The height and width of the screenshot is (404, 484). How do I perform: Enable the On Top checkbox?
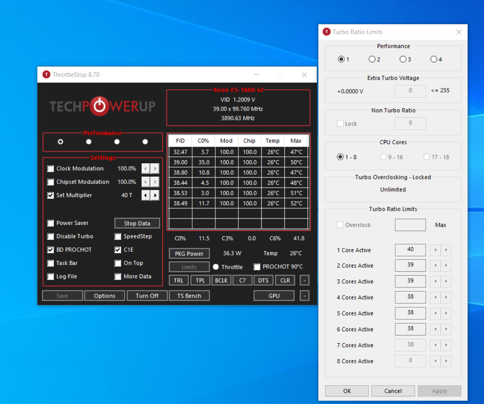click(118, 263)
